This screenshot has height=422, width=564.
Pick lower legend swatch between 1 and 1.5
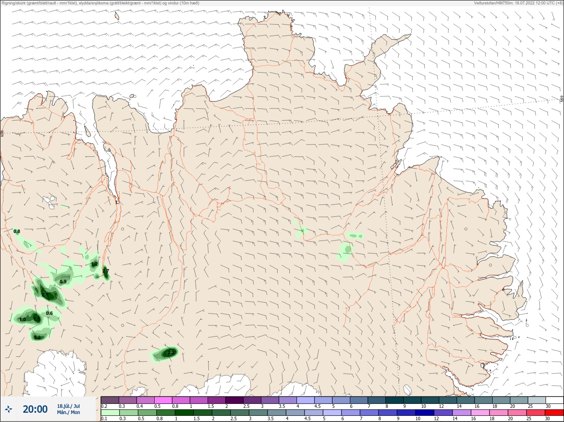tap(184, 413)
